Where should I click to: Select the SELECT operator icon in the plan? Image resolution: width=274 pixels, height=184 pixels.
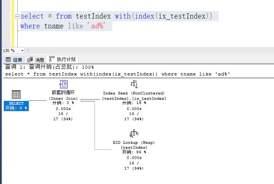click(x=16, y=94)
